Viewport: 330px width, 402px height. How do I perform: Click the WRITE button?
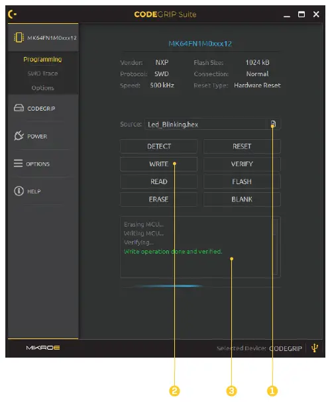(x=158, y=164)
